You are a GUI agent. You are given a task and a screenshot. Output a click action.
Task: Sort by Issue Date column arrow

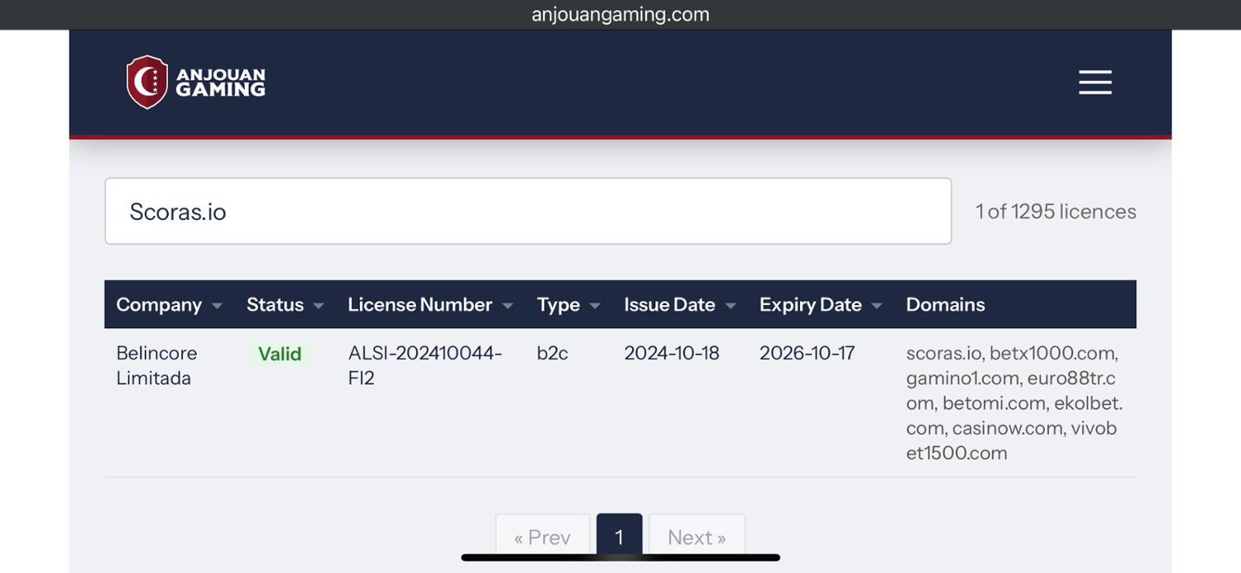click(731, 306)
